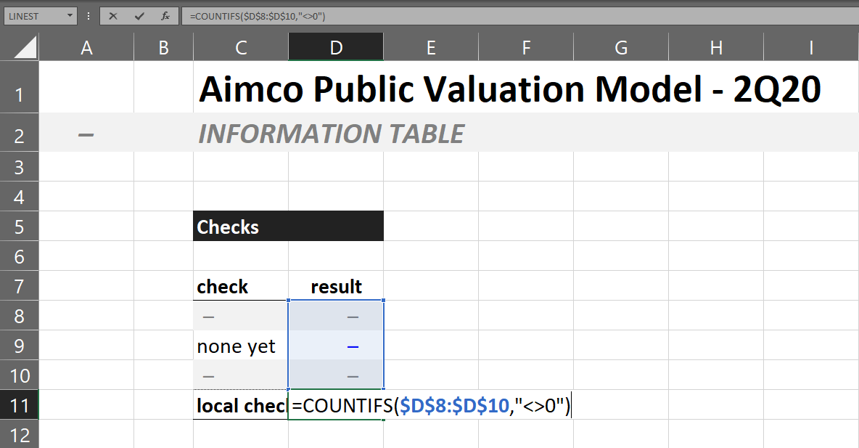Screen dimensions: 859x448
Task: Click the dash in cell D10
Action: (353, 376)
